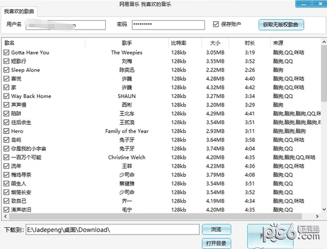Screen dimensions: 327x249
Task: Click the 家 song title
Action: point(14,87)
